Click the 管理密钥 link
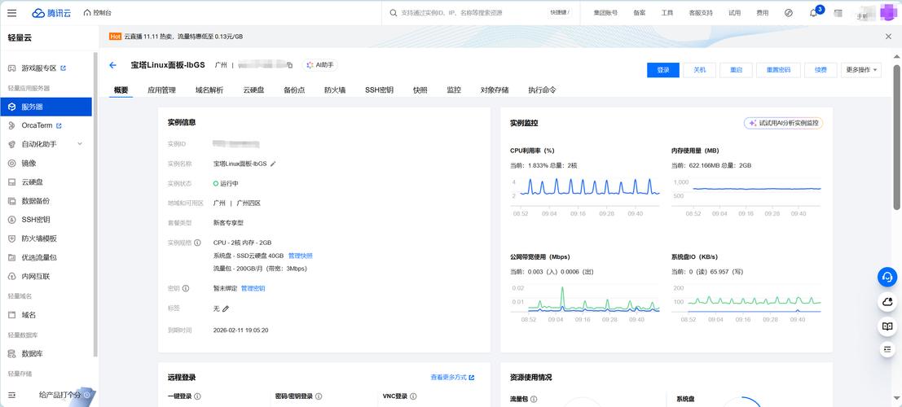This screenshot has height=407, width=902. (x=253, y=288)
